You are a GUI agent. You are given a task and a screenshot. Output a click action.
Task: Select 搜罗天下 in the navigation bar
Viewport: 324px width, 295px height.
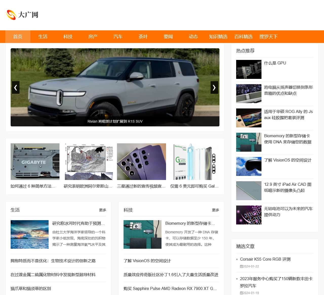(x=268, y=37)
